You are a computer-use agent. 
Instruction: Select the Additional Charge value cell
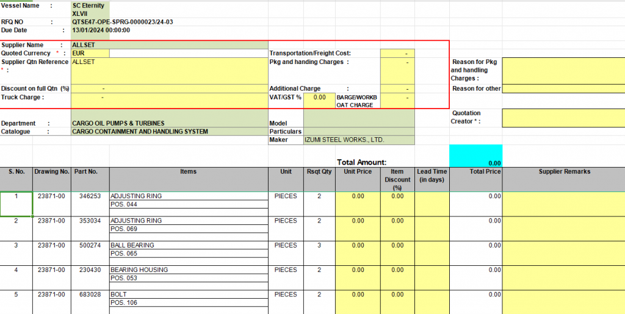click(397, 89)
